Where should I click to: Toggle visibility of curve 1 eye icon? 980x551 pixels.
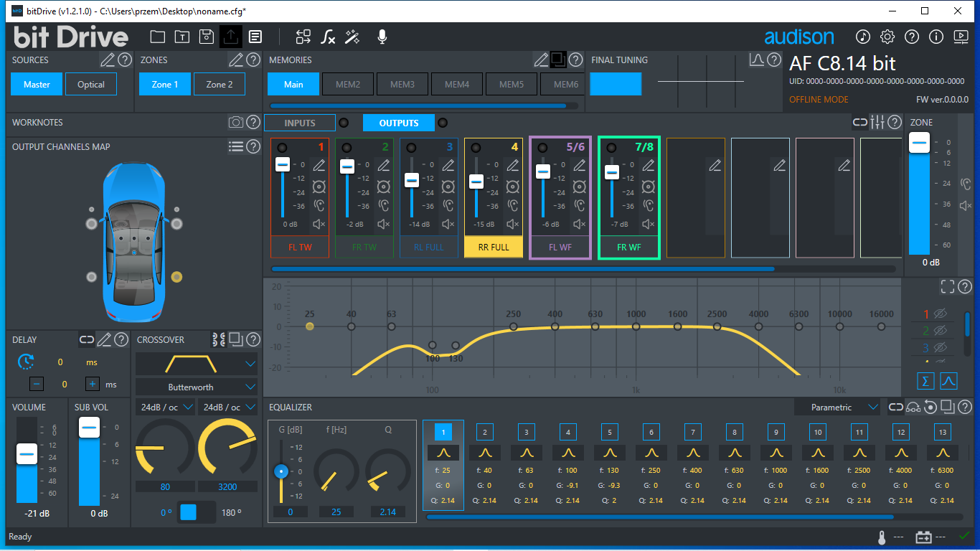[940, 314]
